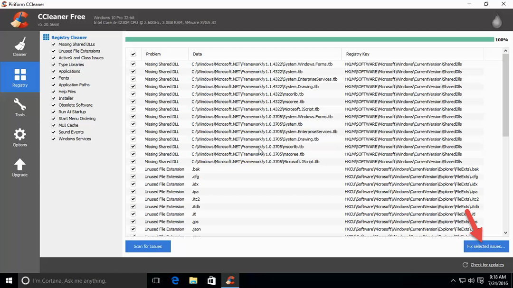Toggle the Missing Shared DLLs option
The height and width of the screenshot is (288, 513).
54,45
